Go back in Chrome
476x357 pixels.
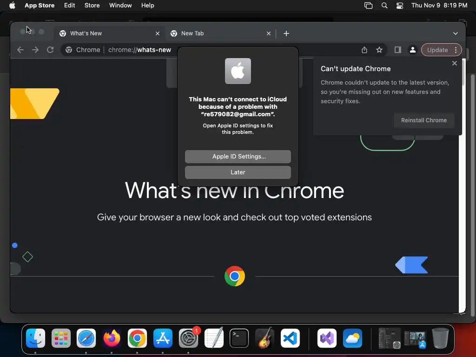coord(20,50)
